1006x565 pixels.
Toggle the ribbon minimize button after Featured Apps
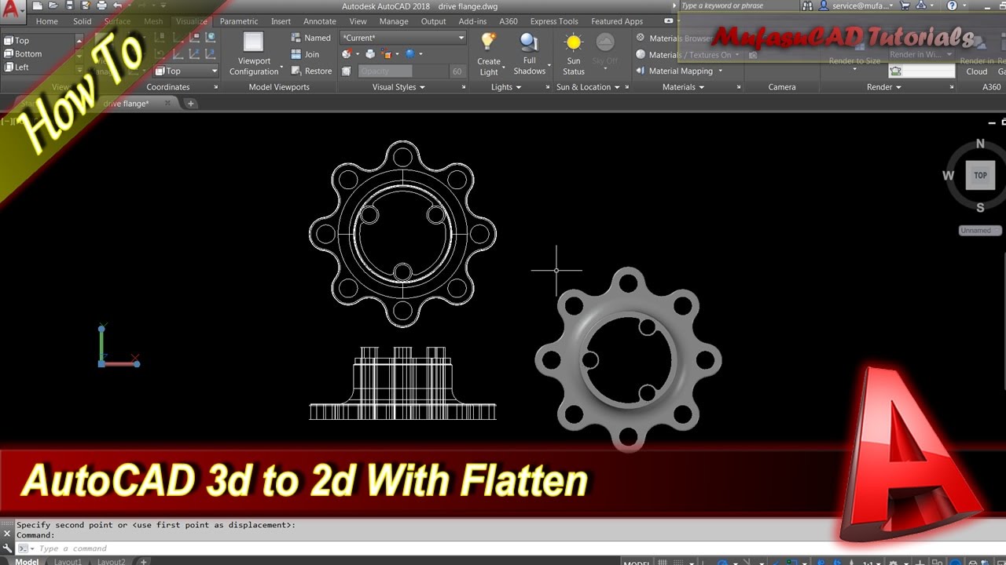click(x=669, y=21)
